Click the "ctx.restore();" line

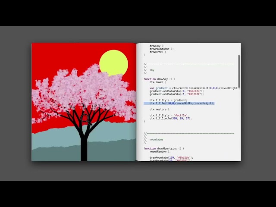click(160, 109)
